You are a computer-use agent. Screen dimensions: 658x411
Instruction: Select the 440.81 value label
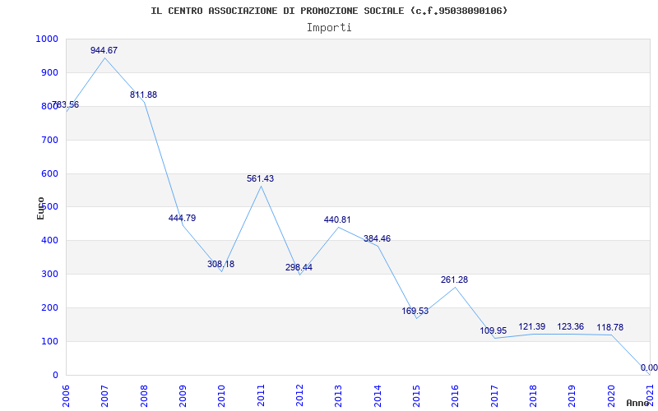pyautogui.click(x=337, y=219)
